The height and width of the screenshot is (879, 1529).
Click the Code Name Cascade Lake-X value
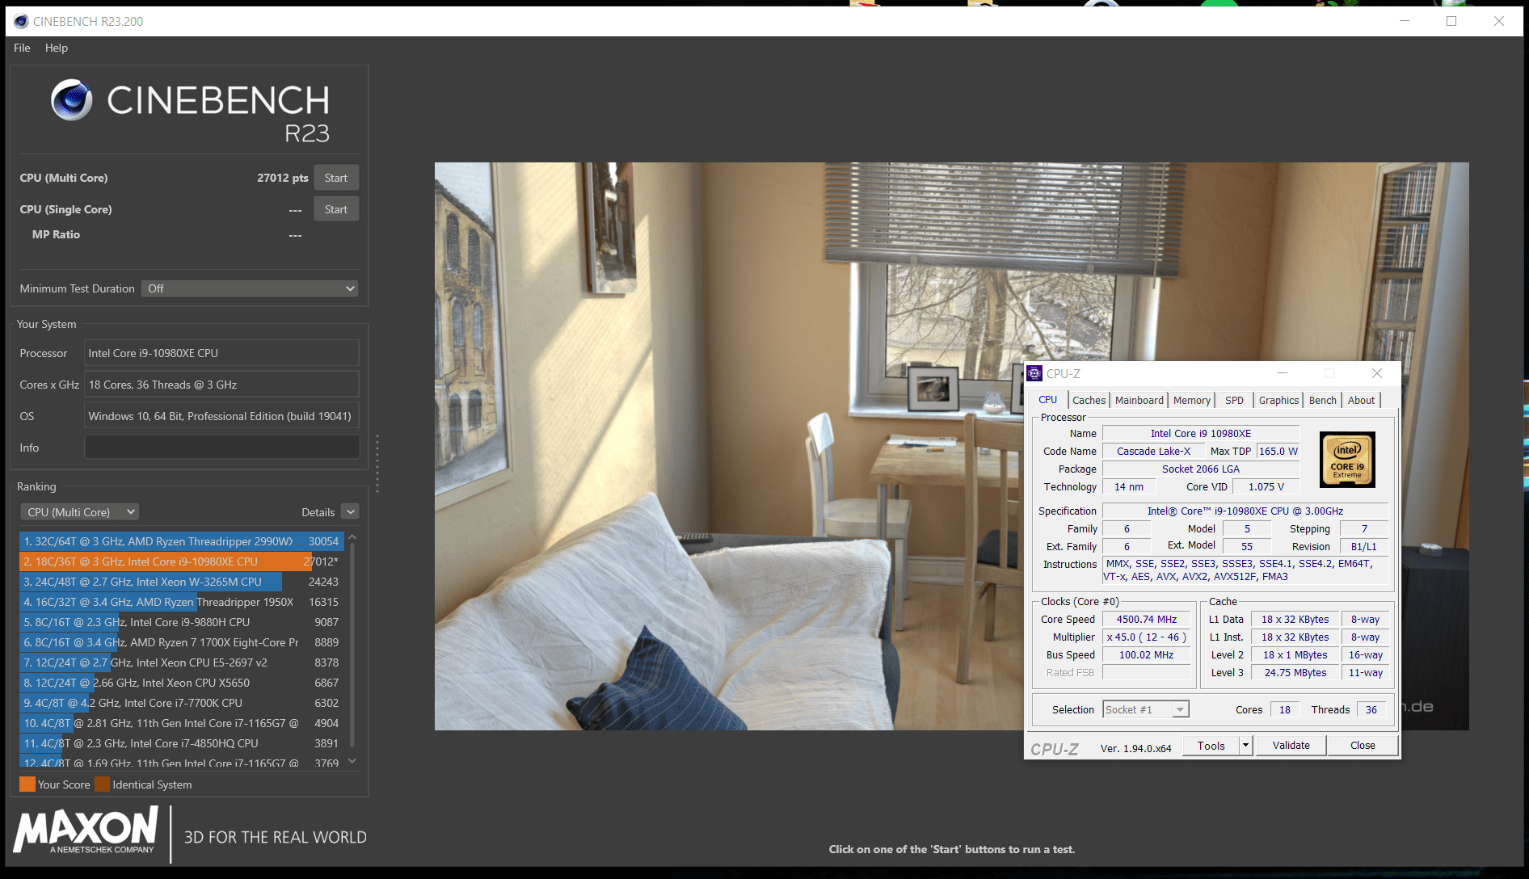pos(1153,452)
